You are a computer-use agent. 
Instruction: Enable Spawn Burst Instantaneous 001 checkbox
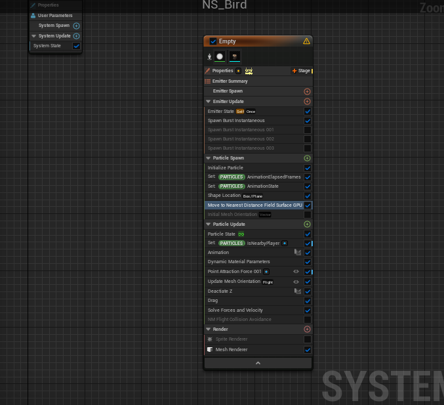pos(308,130)
